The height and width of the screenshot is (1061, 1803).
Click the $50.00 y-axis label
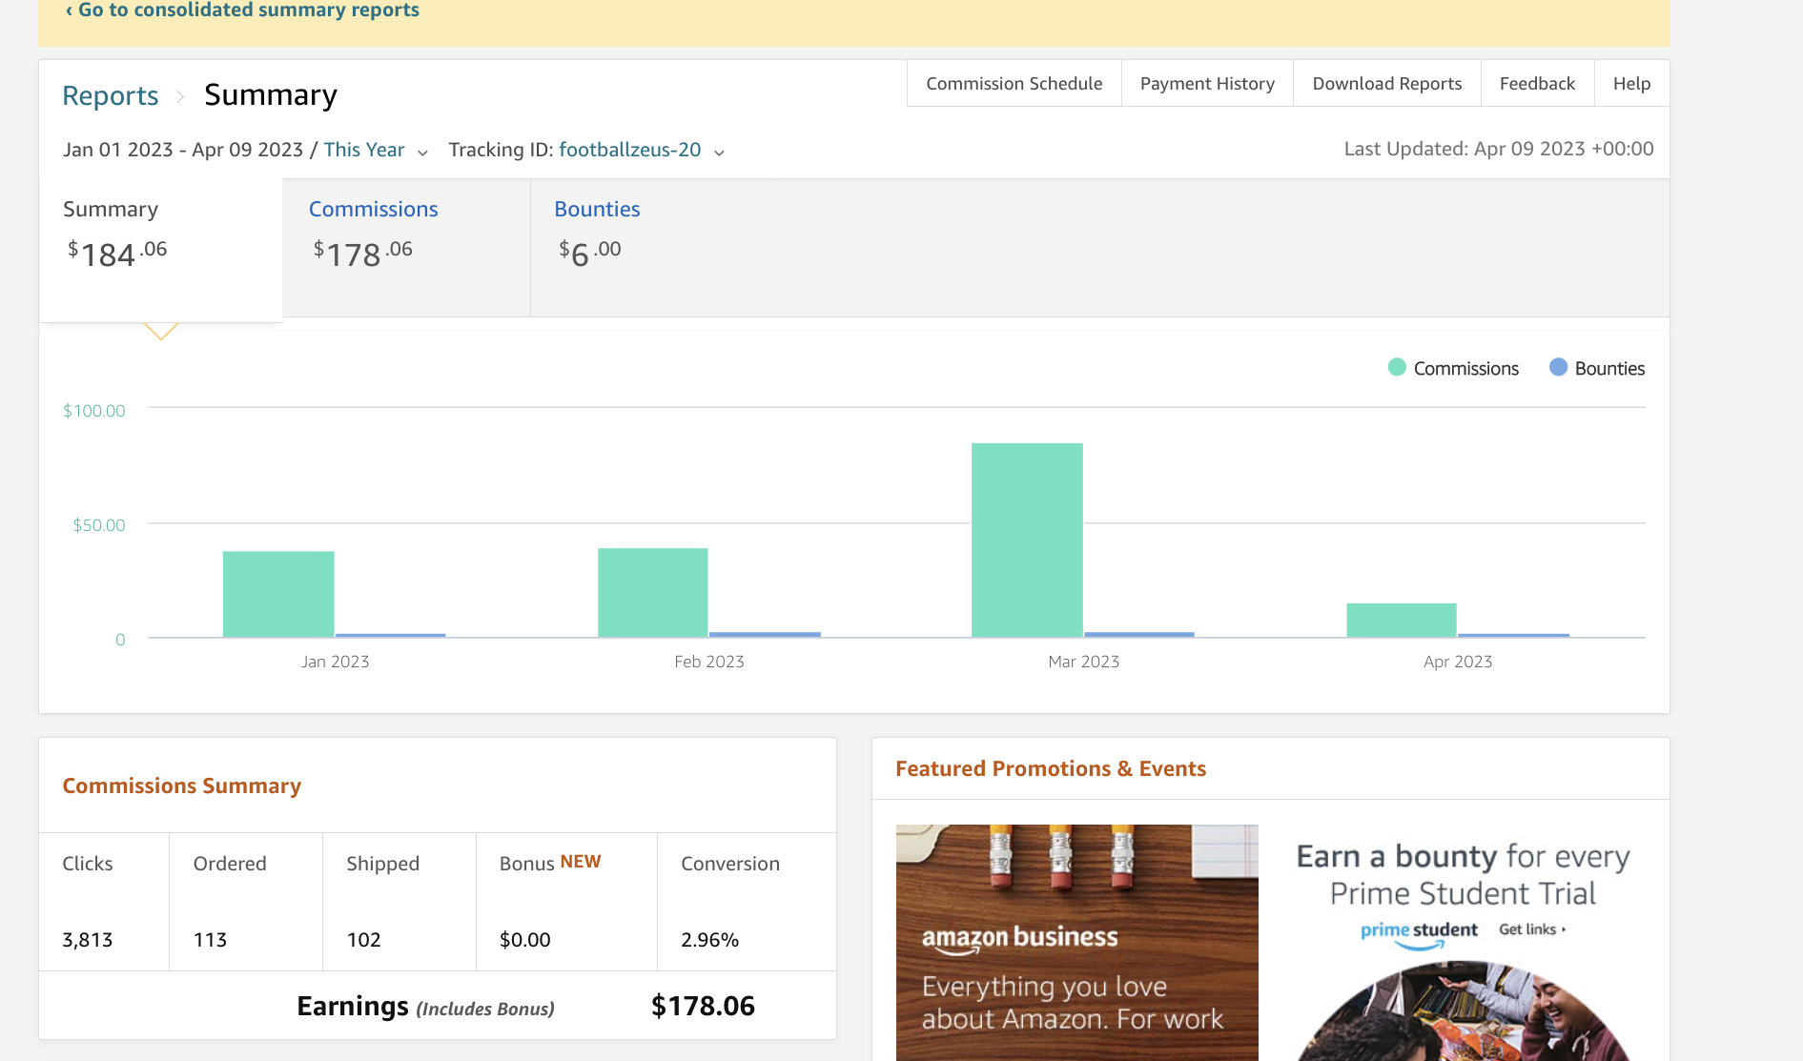click(x=98, y=525)
